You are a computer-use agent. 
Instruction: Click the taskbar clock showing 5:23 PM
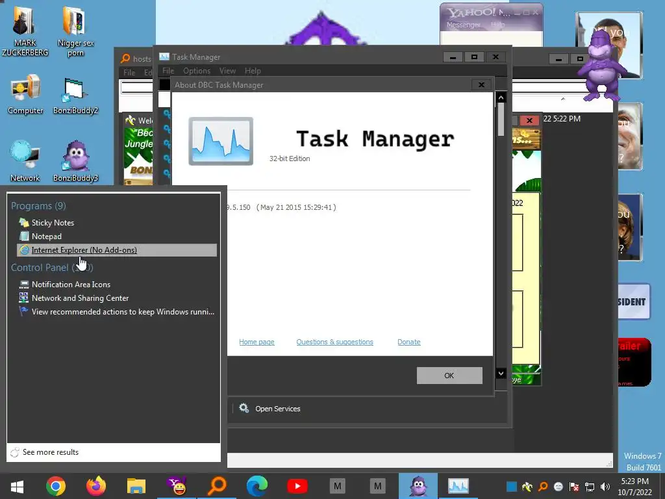click(x=635, y=486)
